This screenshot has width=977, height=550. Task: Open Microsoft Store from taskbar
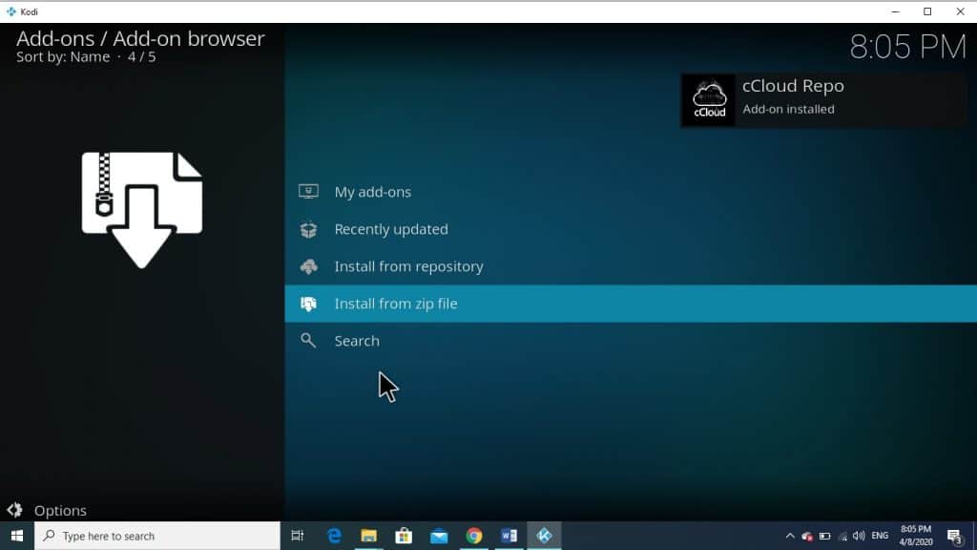pos(404,536)
